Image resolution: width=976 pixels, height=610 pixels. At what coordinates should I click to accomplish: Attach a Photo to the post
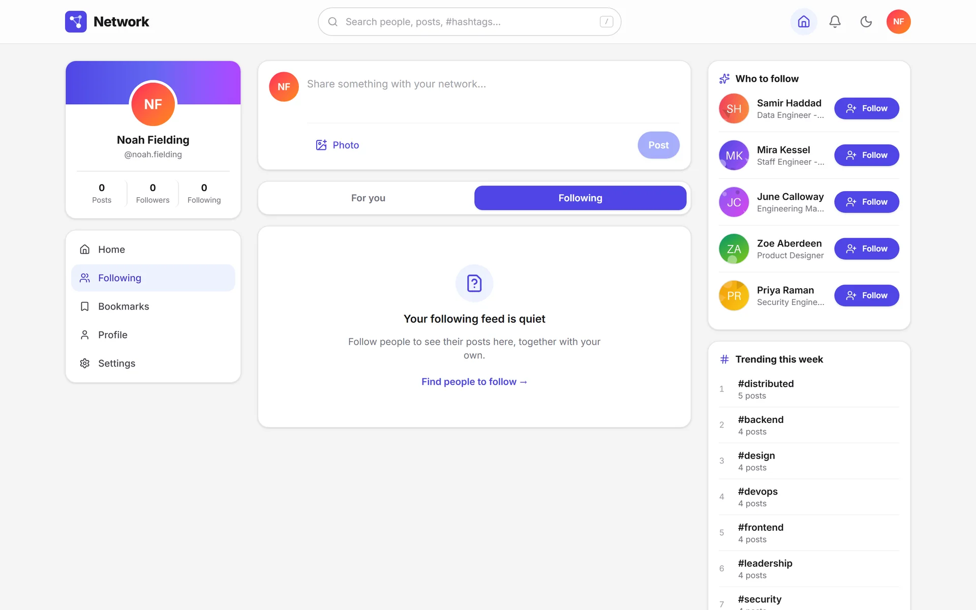(x=338, y=145)
